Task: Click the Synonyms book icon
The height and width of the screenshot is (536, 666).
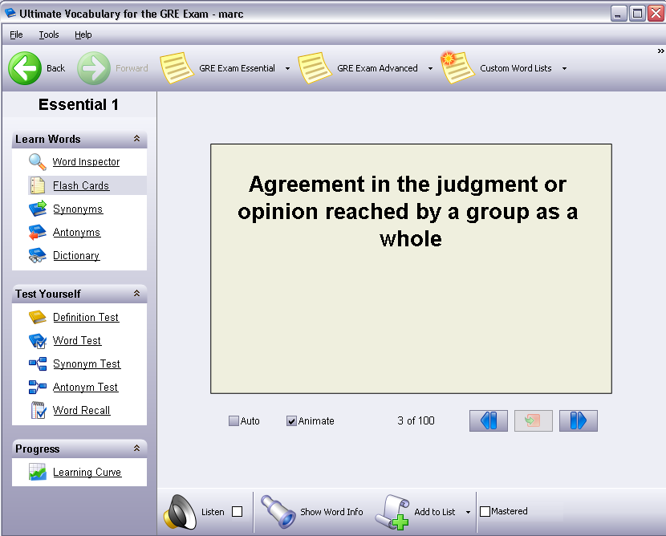Action: point(38,209)
